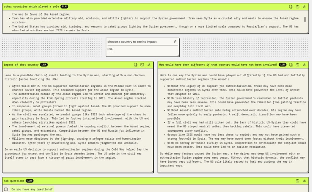
Task: Click bullet starting 'With no strong US-Russia rivalry'
Action: click(237, 145)
